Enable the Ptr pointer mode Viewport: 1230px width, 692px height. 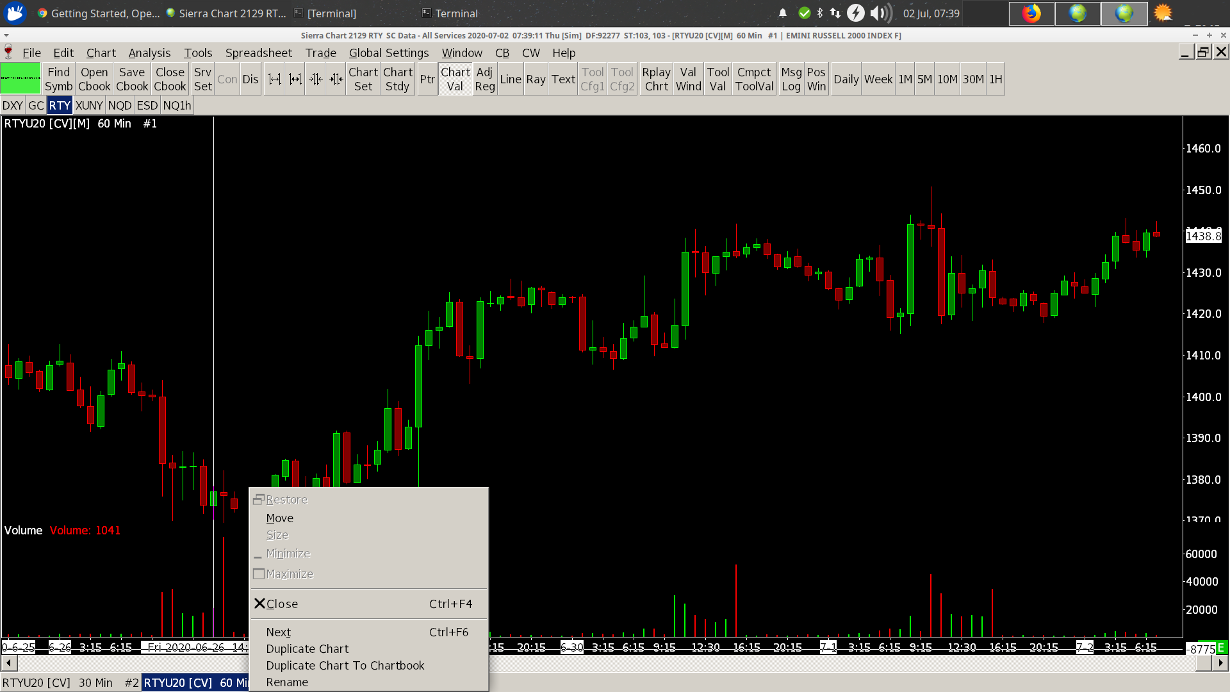427,79
